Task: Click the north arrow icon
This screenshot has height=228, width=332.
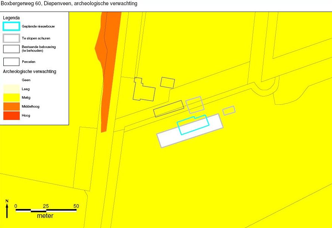Action: pos(7,209)
